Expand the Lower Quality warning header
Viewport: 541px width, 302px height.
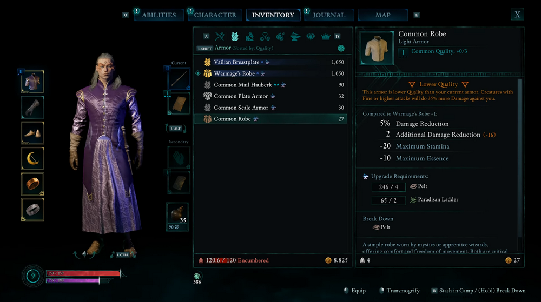[x=438, y=84]
